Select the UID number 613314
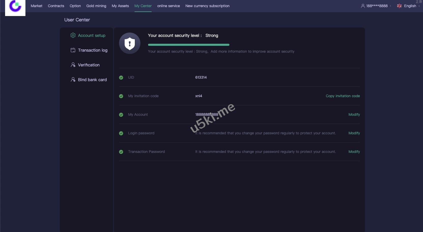Screen dimensions: 423x232 [201, 77]
